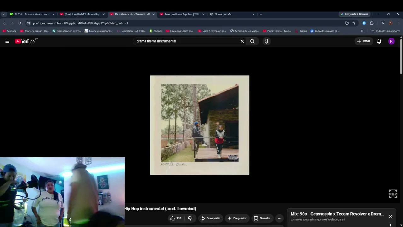Open the Chrome profile avatar

pyautogui.click(x=390, y=23)
